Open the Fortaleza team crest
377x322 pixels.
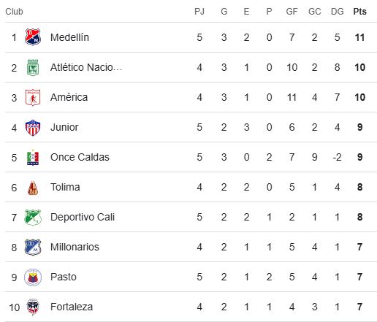[x=33, y=307]
